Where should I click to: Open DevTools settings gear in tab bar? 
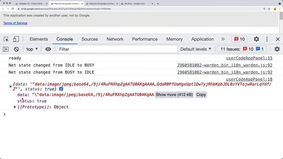[256, 39]
